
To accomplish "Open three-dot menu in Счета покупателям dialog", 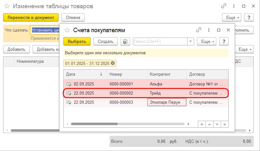I will click(x=209, y=30).
